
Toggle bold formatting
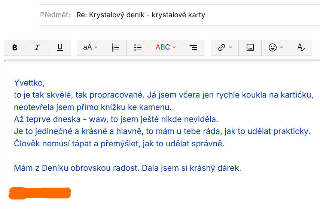click(15, 48)
